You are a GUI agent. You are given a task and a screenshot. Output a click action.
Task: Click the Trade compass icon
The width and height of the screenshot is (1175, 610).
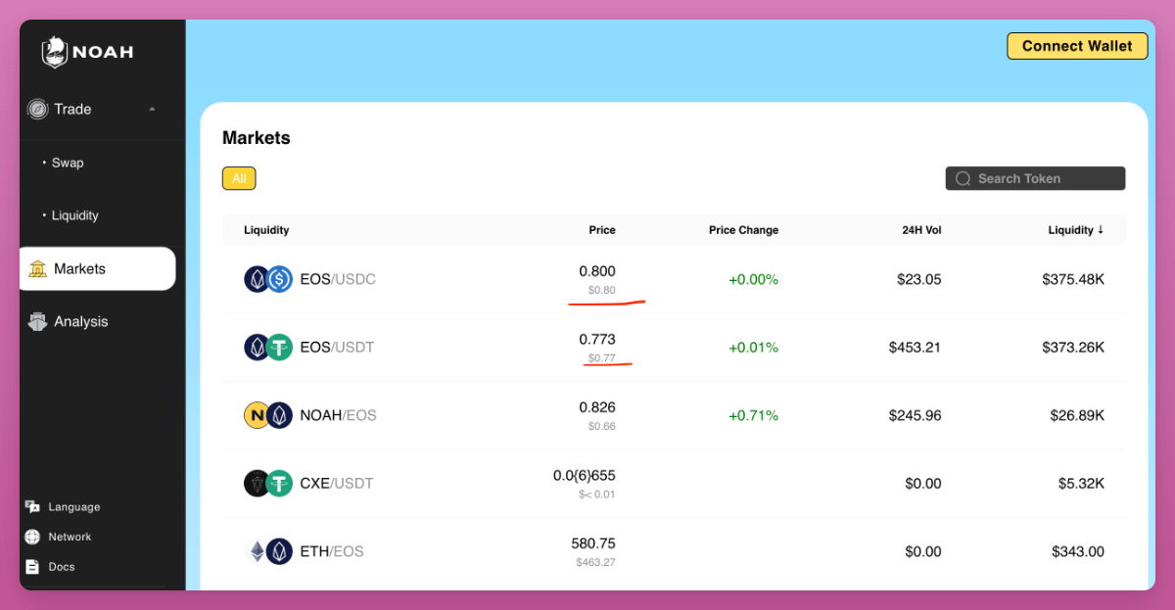(x=37, y=110)
